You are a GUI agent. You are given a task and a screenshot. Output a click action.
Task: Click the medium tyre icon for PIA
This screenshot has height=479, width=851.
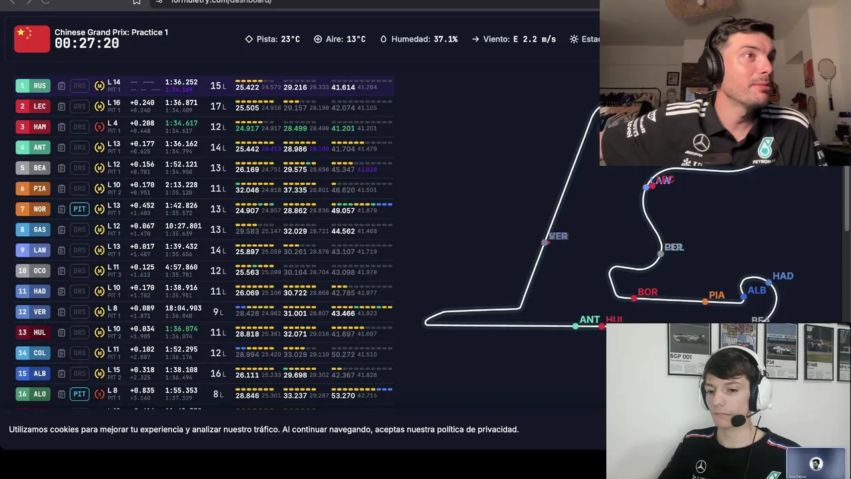point(99,188)
